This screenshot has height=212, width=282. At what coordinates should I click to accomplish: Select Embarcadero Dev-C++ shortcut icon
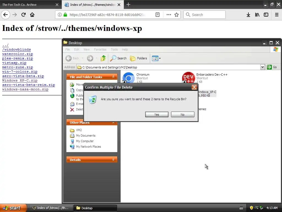tap(188, 78)
